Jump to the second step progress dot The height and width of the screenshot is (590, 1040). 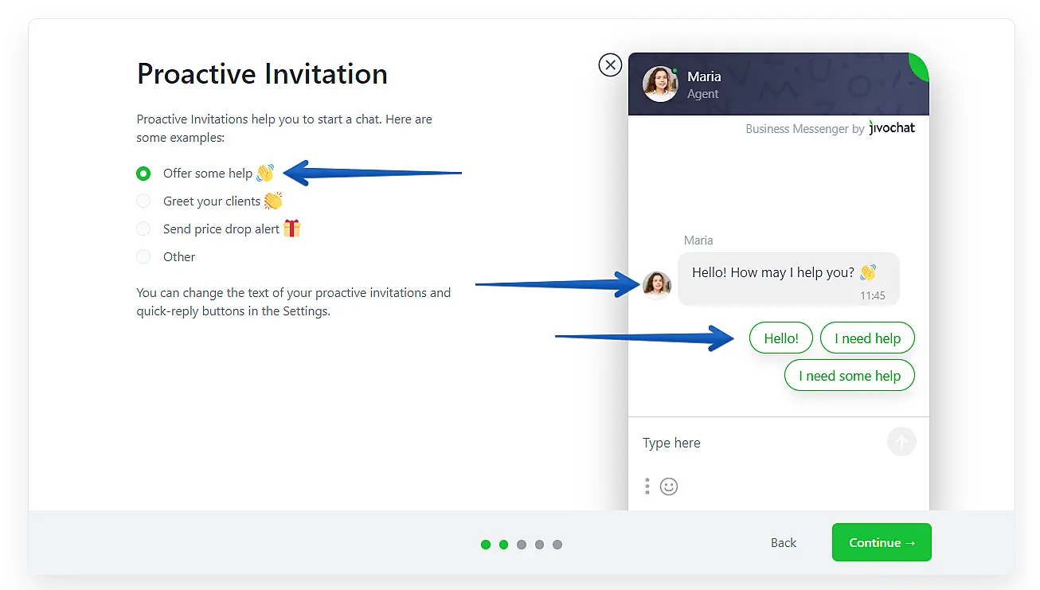[503, 545]
